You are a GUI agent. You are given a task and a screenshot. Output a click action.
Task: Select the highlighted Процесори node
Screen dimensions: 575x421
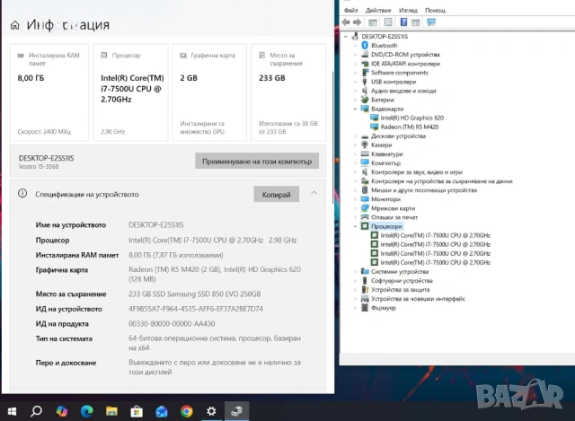click(386, 226)
